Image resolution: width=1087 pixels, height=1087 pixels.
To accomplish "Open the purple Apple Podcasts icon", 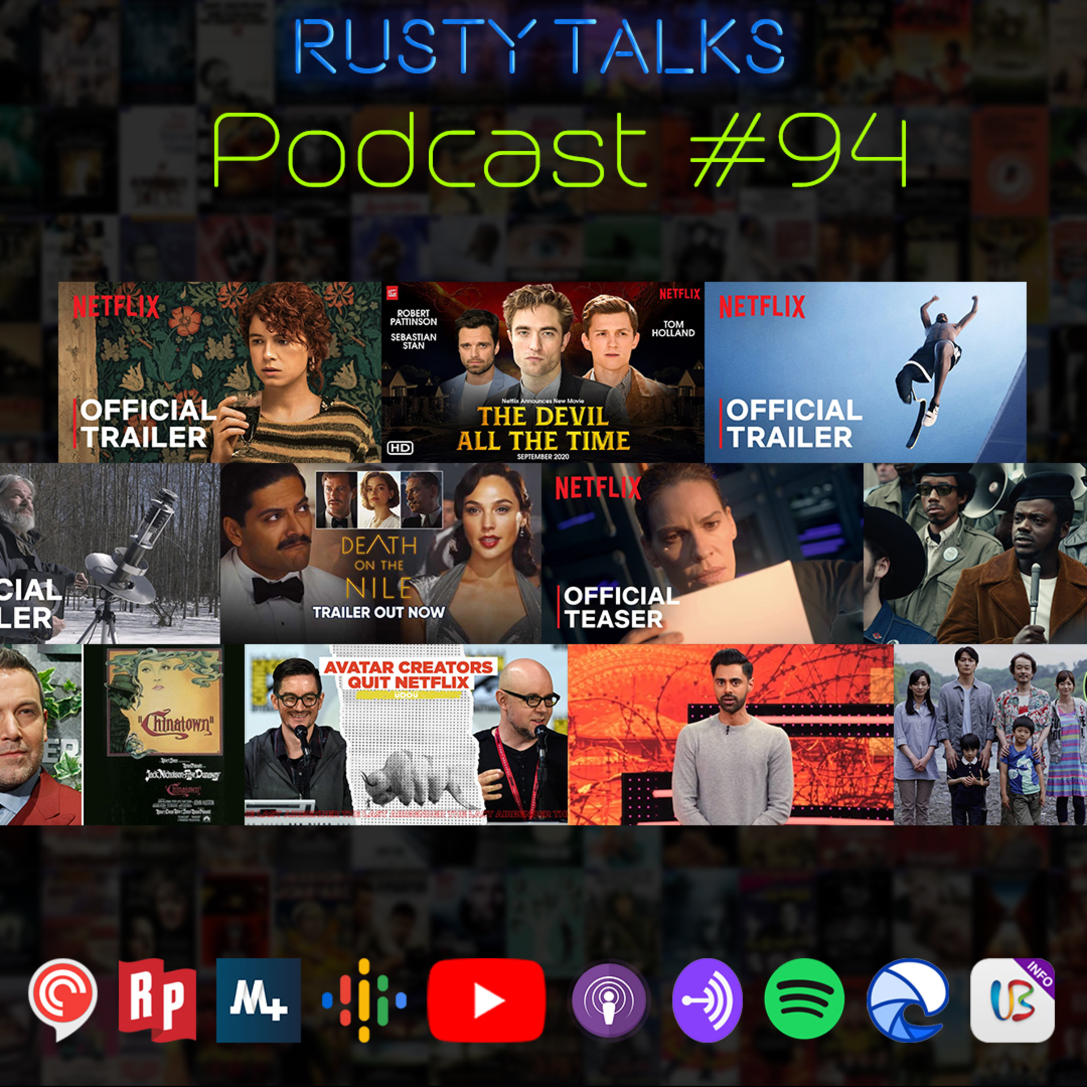I will pyautogui.click(x=609, y=1000).
